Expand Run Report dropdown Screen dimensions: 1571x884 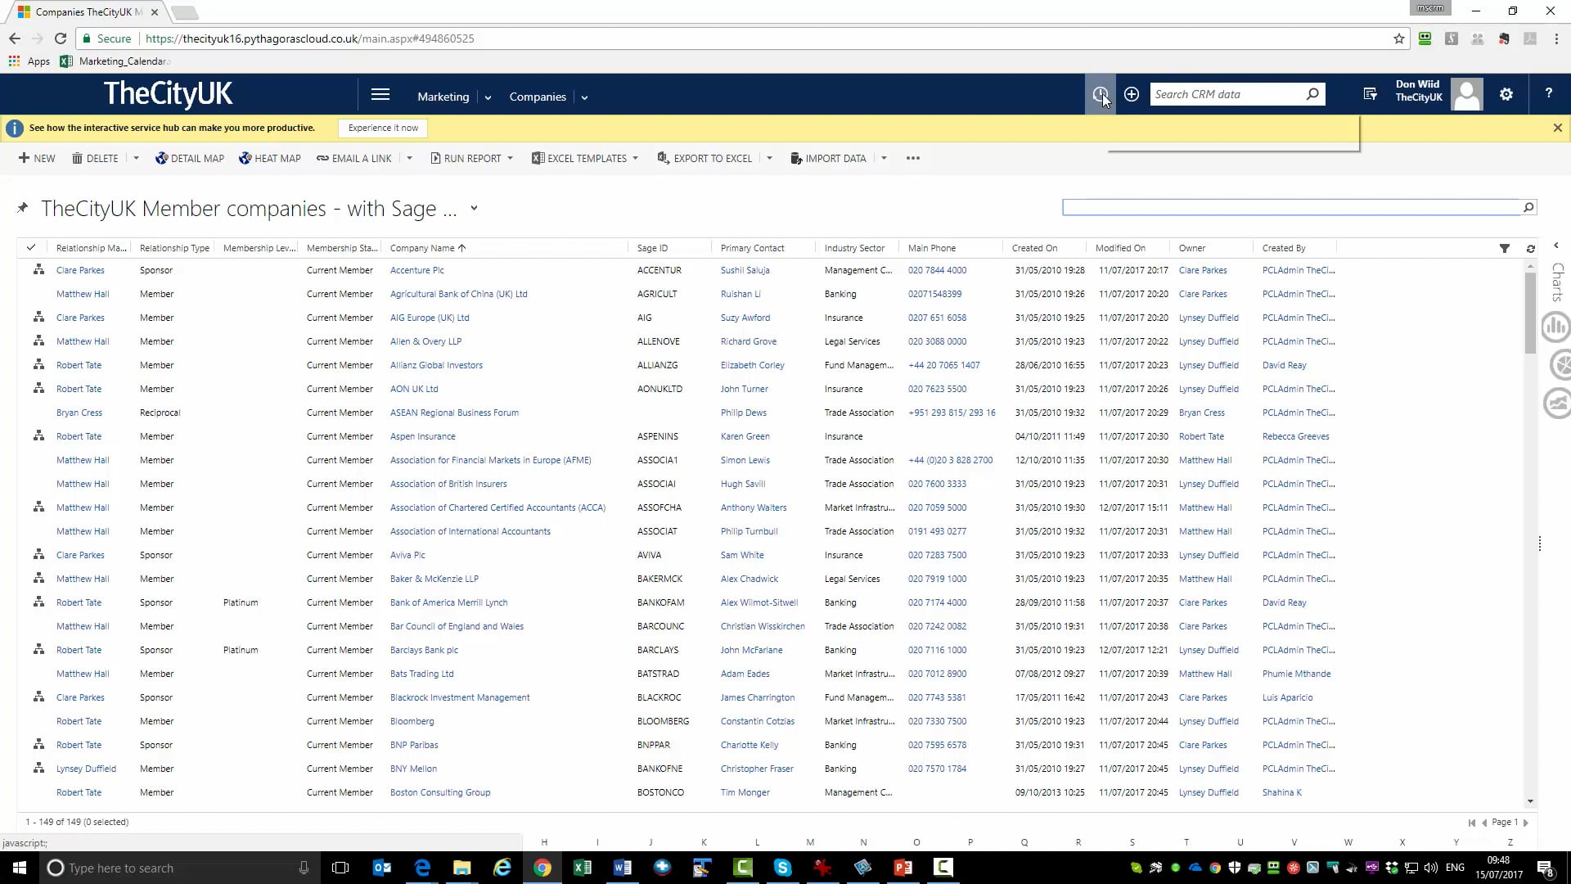(510, 159)
